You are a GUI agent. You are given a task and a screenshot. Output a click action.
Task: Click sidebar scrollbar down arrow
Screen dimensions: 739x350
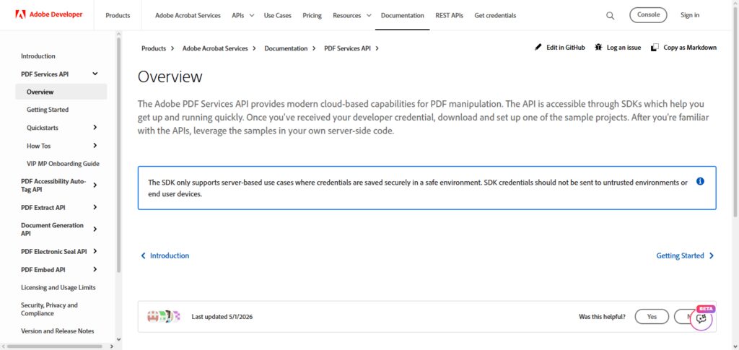pos(119,338)
